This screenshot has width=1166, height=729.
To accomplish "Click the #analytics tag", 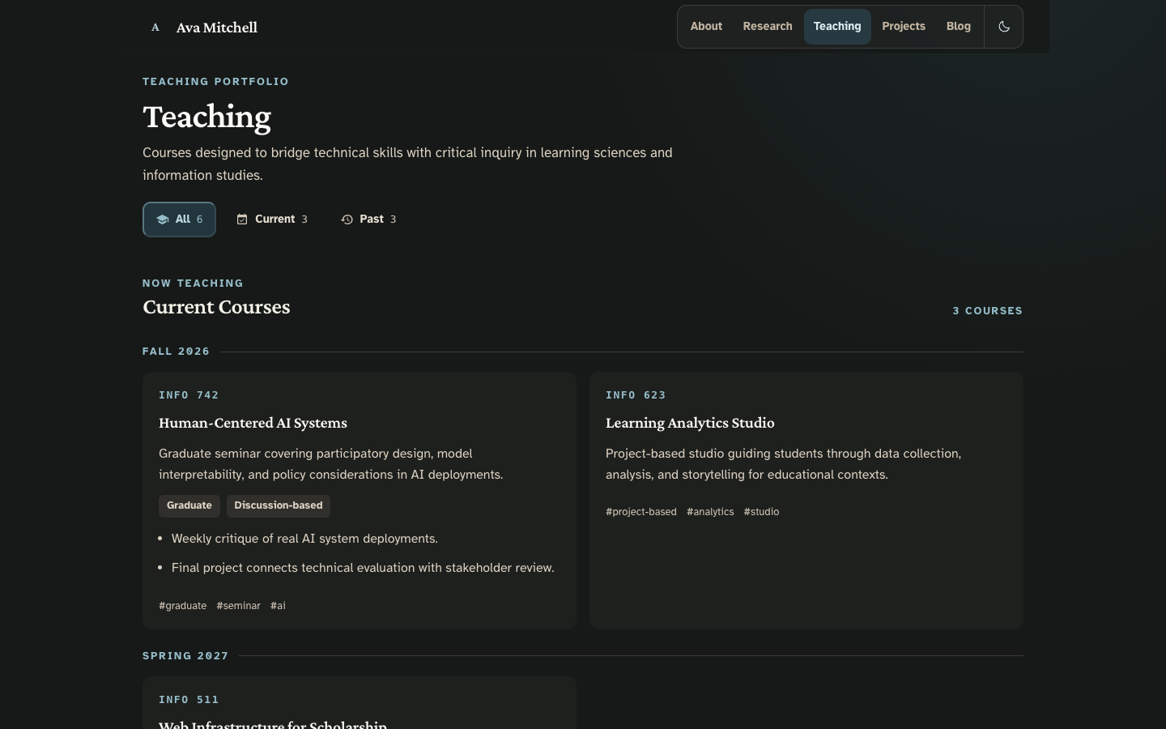I will point(710,512).
